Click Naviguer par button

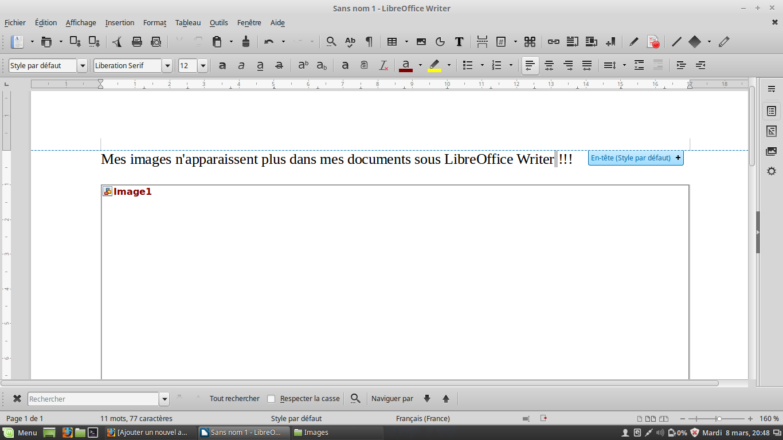click(x=392, y=399)
